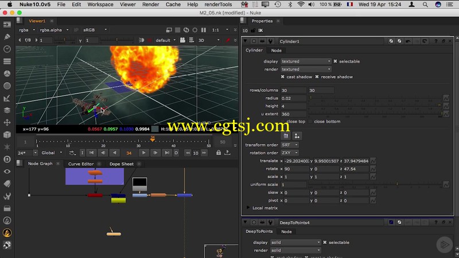
Task: Open the ToolSets wrench icon
Action: [7, 196]
